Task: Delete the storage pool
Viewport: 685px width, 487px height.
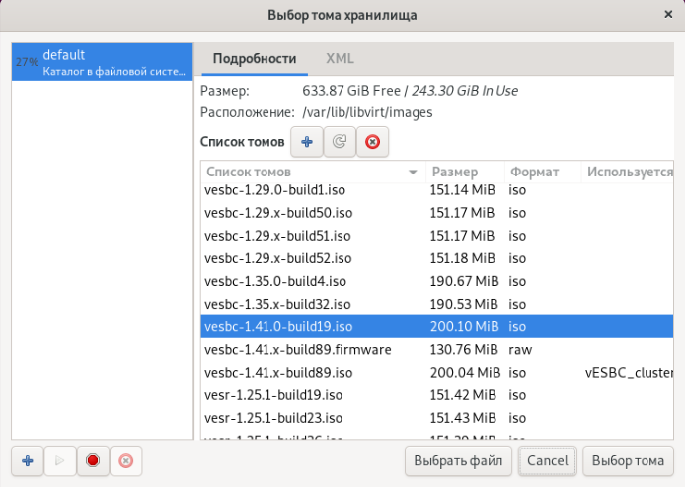Action: [x=125, y=460]
